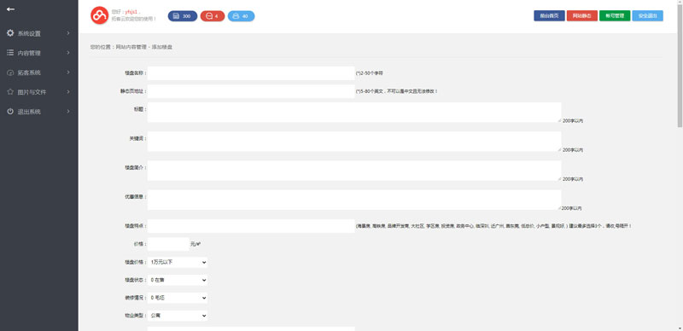Open the 内容管理 sidebar menu
The height and width of the screenshot is (331, 683).
(x=39, y=53)
